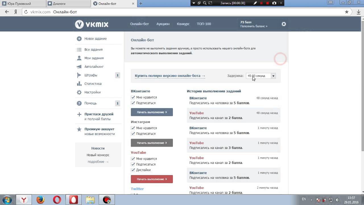Viewport: 364px width, 205px height.
Task: Open the Windows Start menu
Action: pos(7,199)
